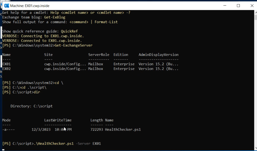Screen dimensions: 257x151
Task: Click the EX01 server name in the results
Action: tap(6, 64)
